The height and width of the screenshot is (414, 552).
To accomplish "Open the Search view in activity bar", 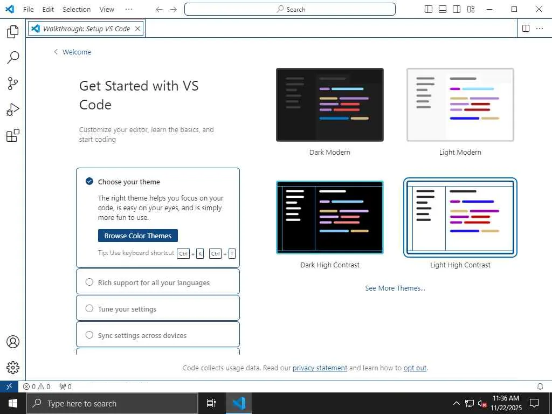I will [x=13, y=57].
